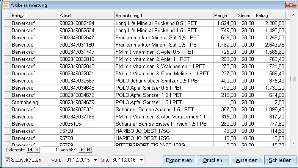Image resolution: width=298 pixels, height=168 pixels.
Task: Select 'FM mit Vitaminen & Birne-Melisse 1 l PET'
Action: click(x=162, y=73)
